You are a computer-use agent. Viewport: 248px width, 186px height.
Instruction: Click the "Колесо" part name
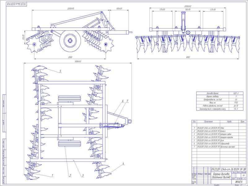[x=223, y=131]
